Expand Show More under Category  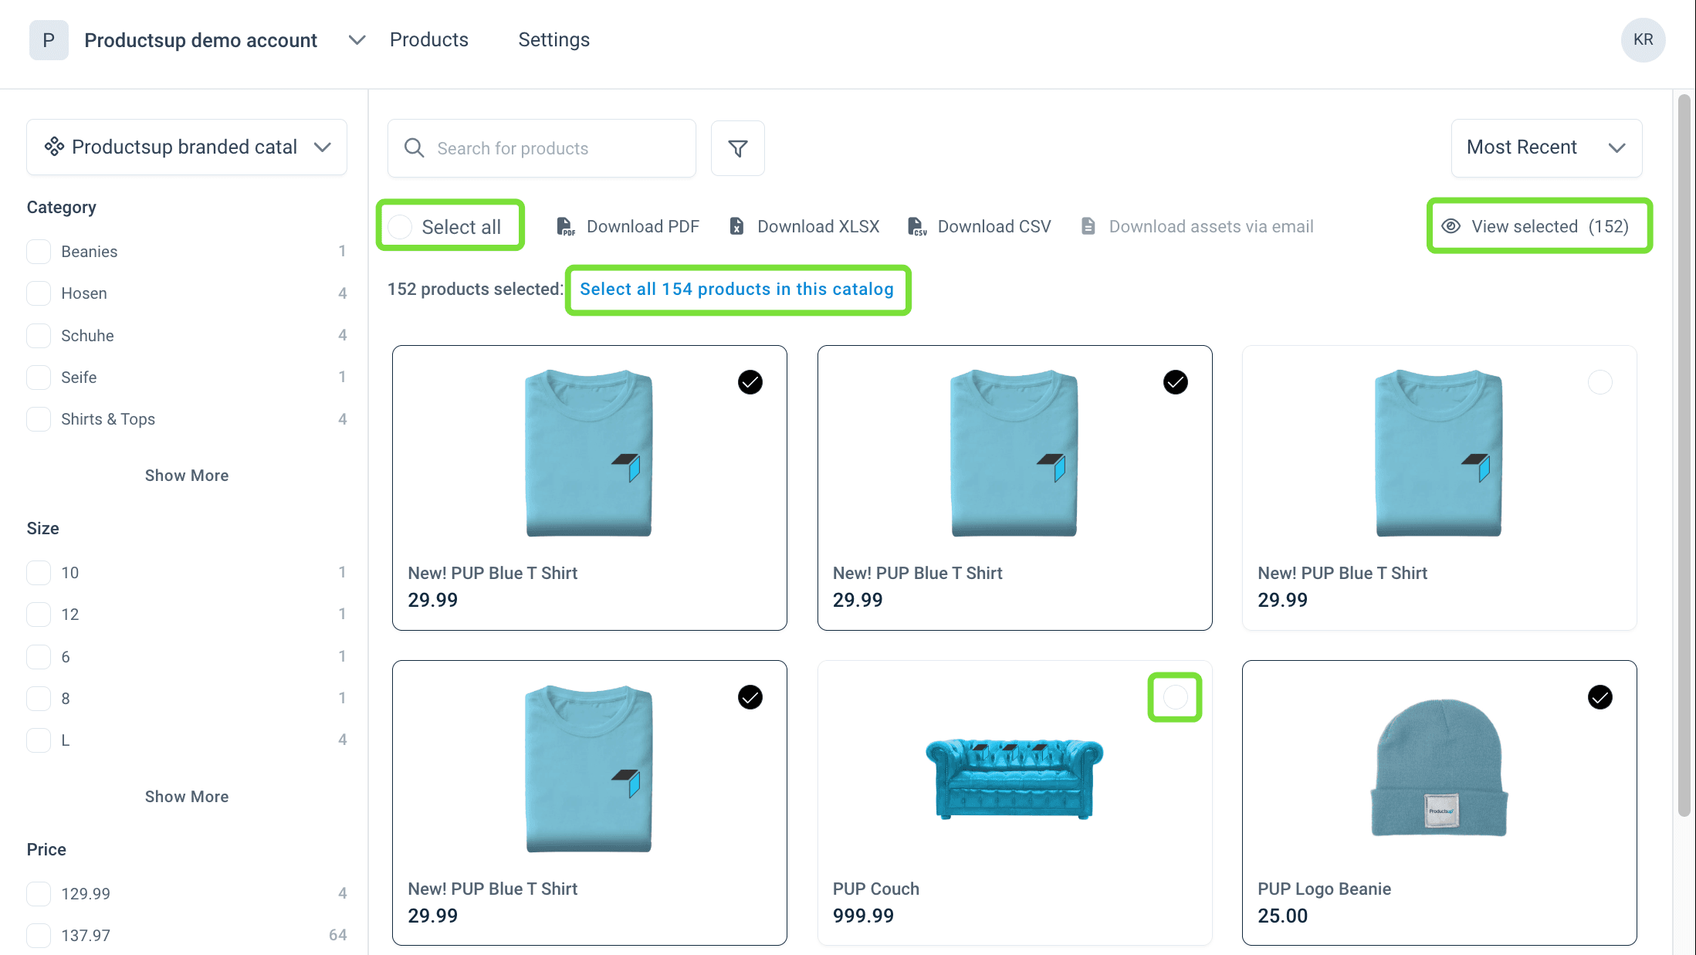point(187,476)
